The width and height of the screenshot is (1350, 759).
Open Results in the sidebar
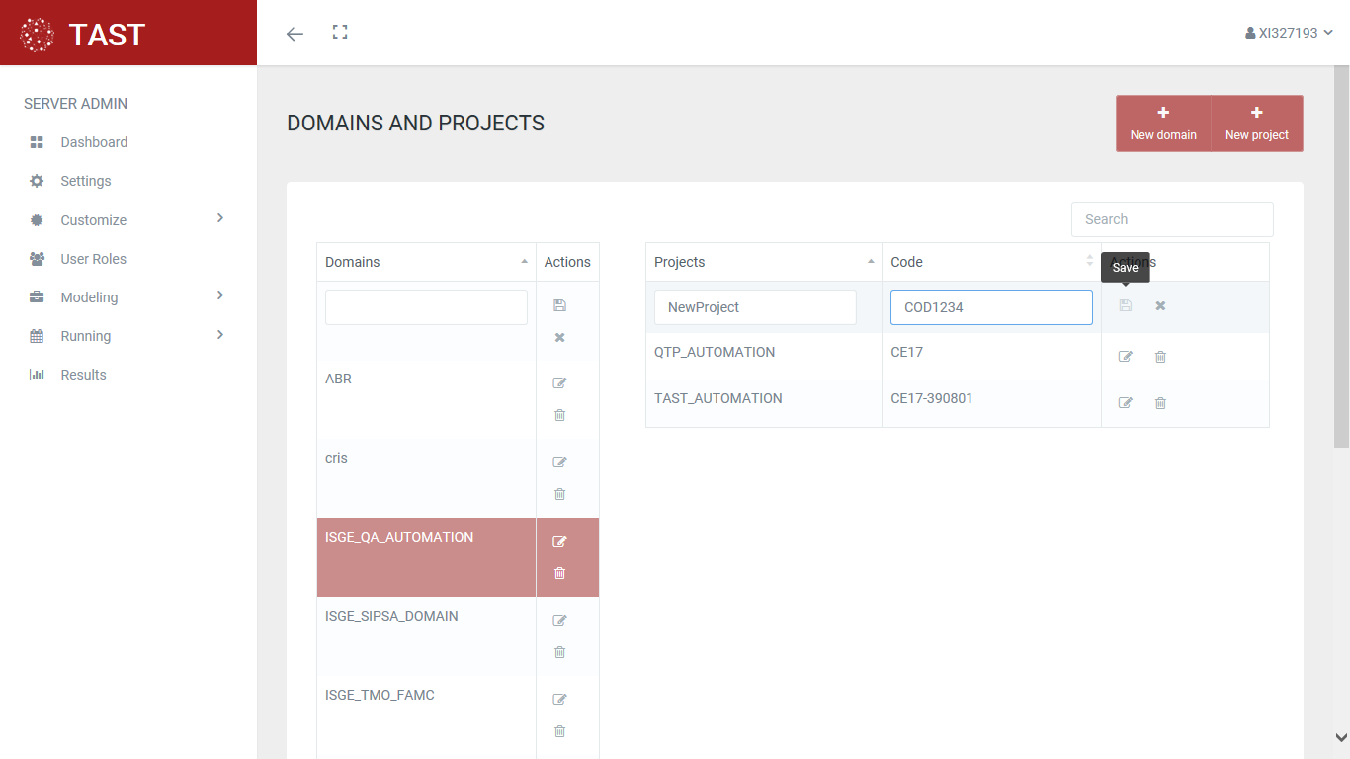tap(83, 375)
